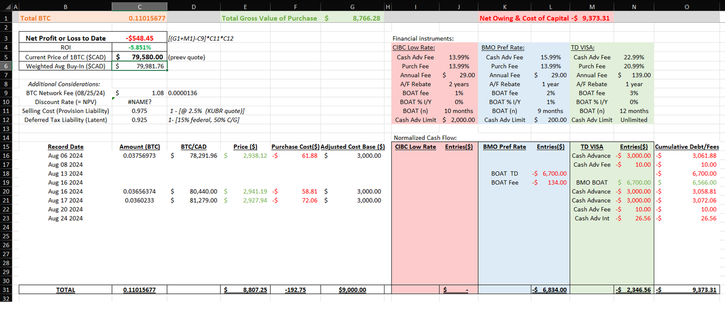This screenshot has height=324, width=725.
Task: Click the Net Profit or Loss -$548.45 cell
Action: tap(139, 38)
